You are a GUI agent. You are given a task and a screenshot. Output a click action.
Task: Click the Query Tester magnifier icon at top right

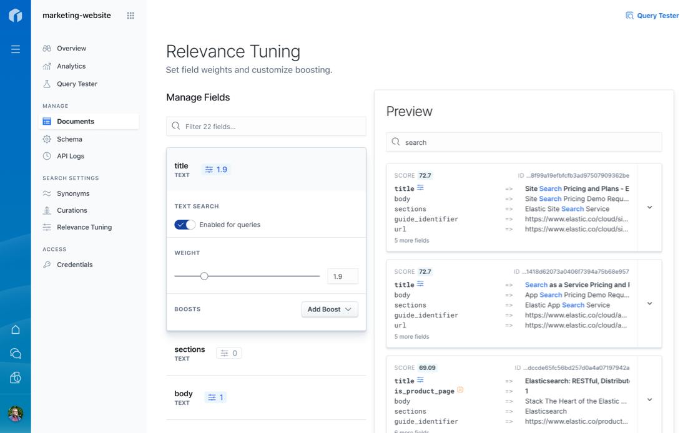click(x=629, y=16)
